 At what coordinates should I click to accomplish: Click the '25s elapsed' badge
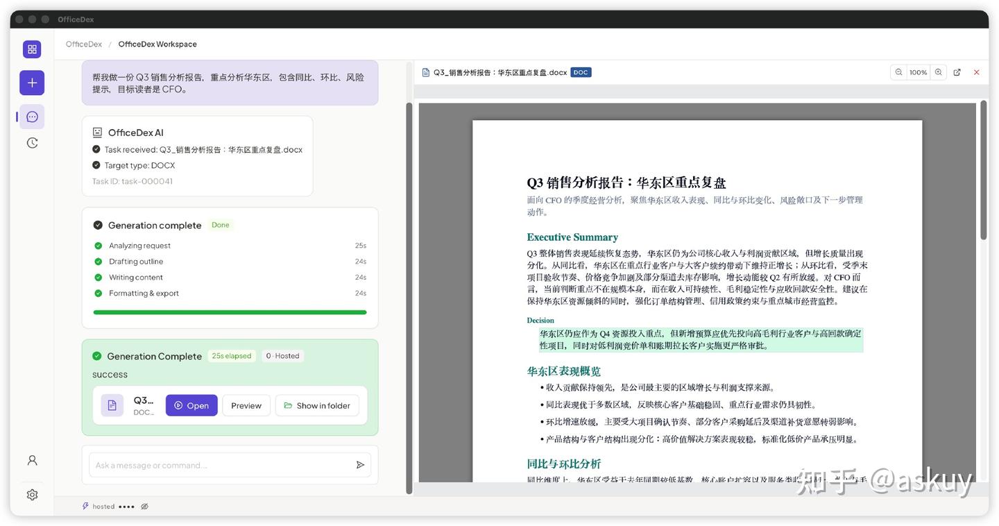click(x=232, y=356)
